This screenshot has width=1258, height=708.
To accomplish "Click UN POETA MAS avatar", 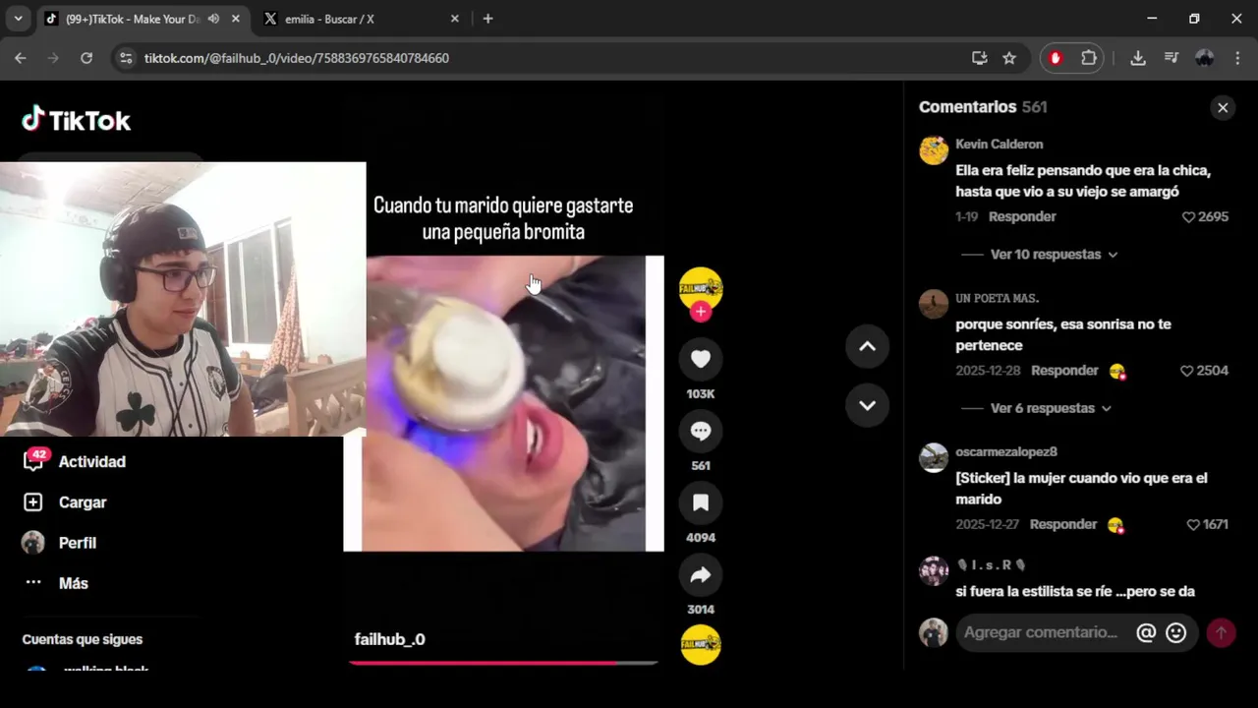I will (934, 304).
